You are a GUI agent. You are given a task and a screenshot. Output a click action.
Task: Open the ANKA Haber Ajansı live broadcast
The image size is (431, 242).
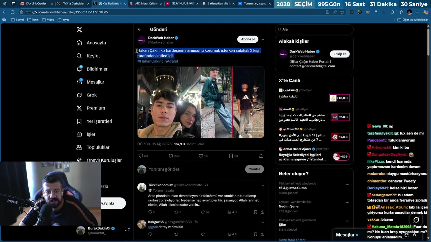[314, 154]
